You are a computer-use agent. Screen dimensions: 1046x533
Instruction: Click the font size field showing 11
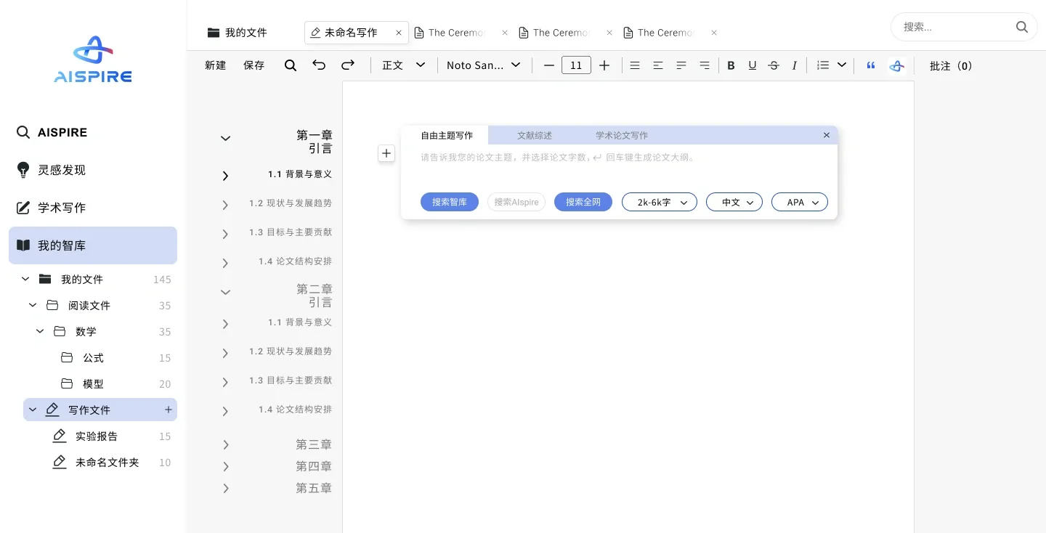pyautogui.click(x=576, y=65)
